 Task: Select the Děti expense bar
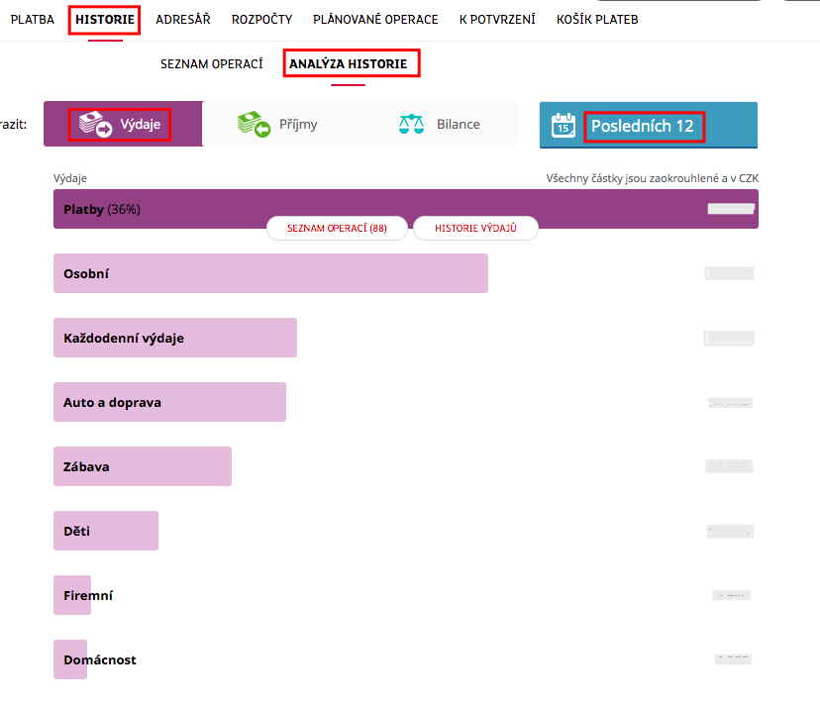click(105, 531)
